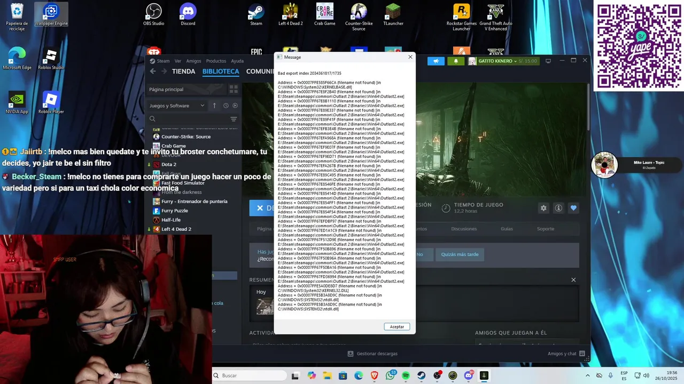This screenshot has width=684, height=384.
Task: Open Brave browser from taskbar
Action: [374, 375]
